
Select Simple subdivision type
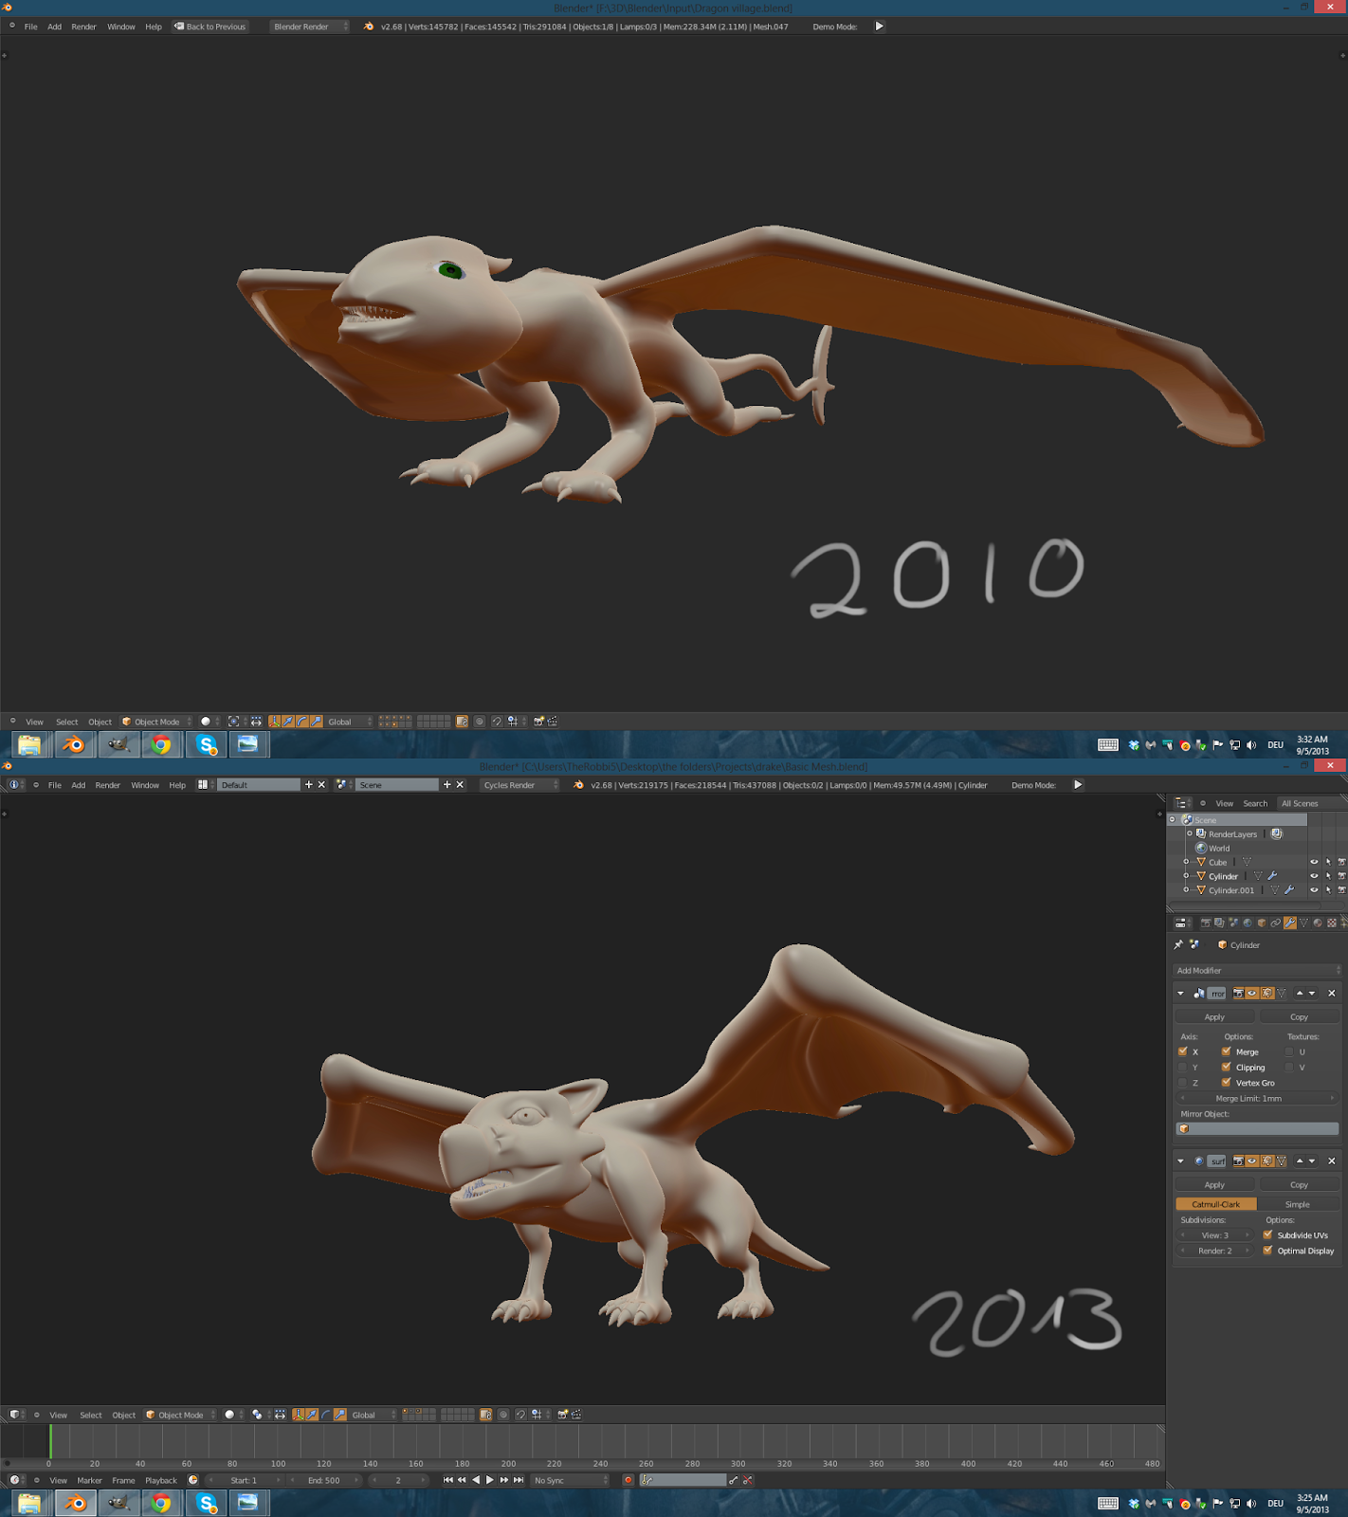(1298, 1204)
